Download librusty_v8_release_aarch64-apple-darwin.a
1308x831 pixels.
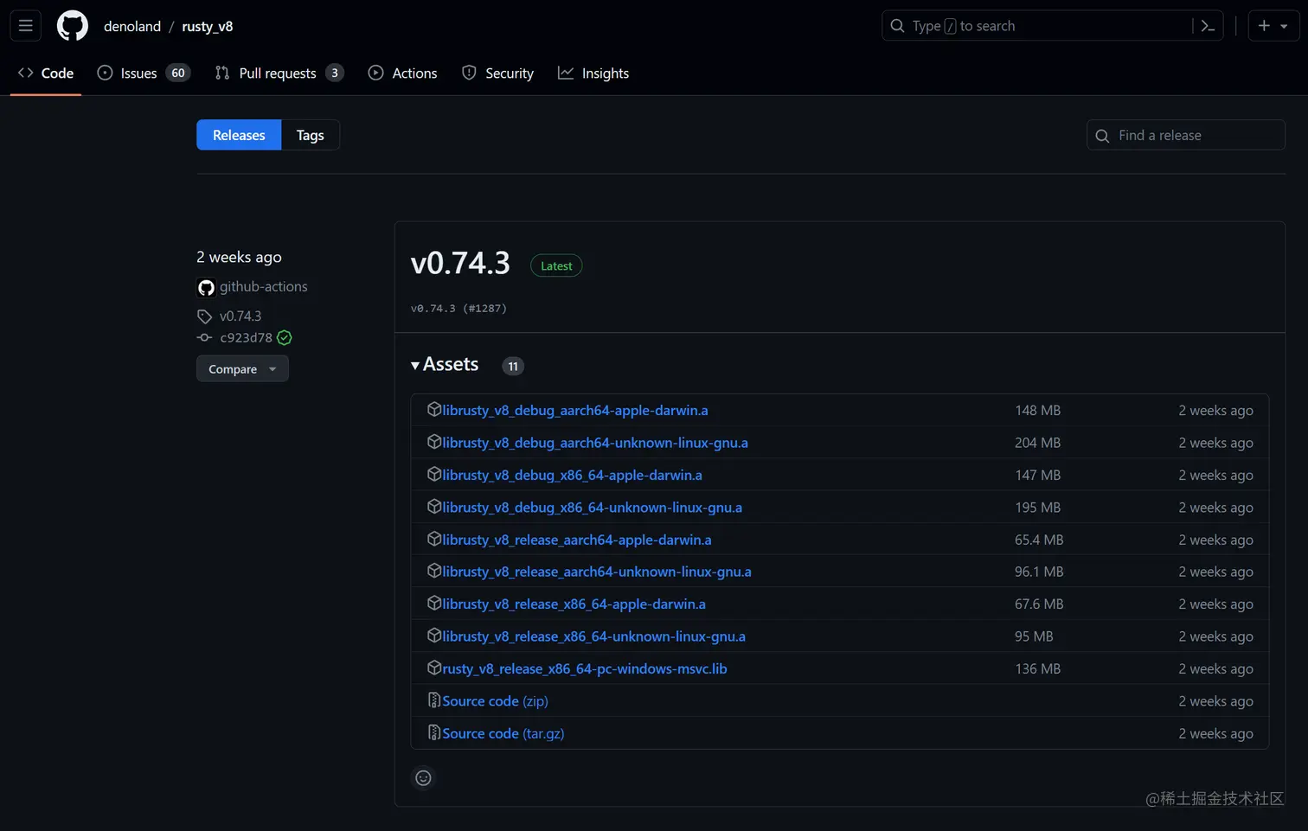point(577,540)
